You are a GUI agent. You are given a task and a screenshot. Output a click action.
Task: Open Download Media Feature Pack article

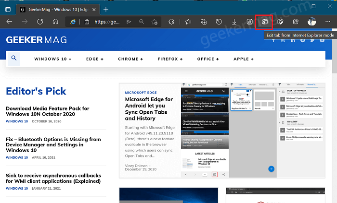[48, 111]
